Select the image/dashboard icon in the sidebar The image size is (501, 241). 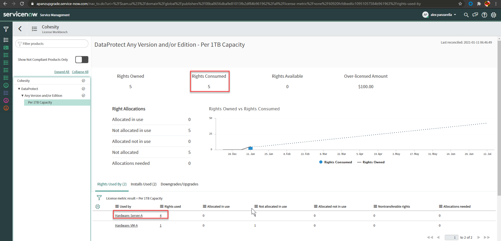pyautogui.click(x=6, y=47)
